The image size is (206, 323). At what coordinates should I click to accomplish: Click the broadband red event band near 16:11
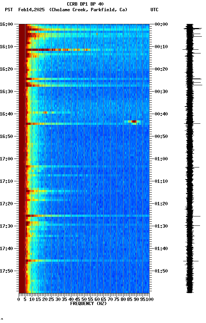(x=58, y=50)
